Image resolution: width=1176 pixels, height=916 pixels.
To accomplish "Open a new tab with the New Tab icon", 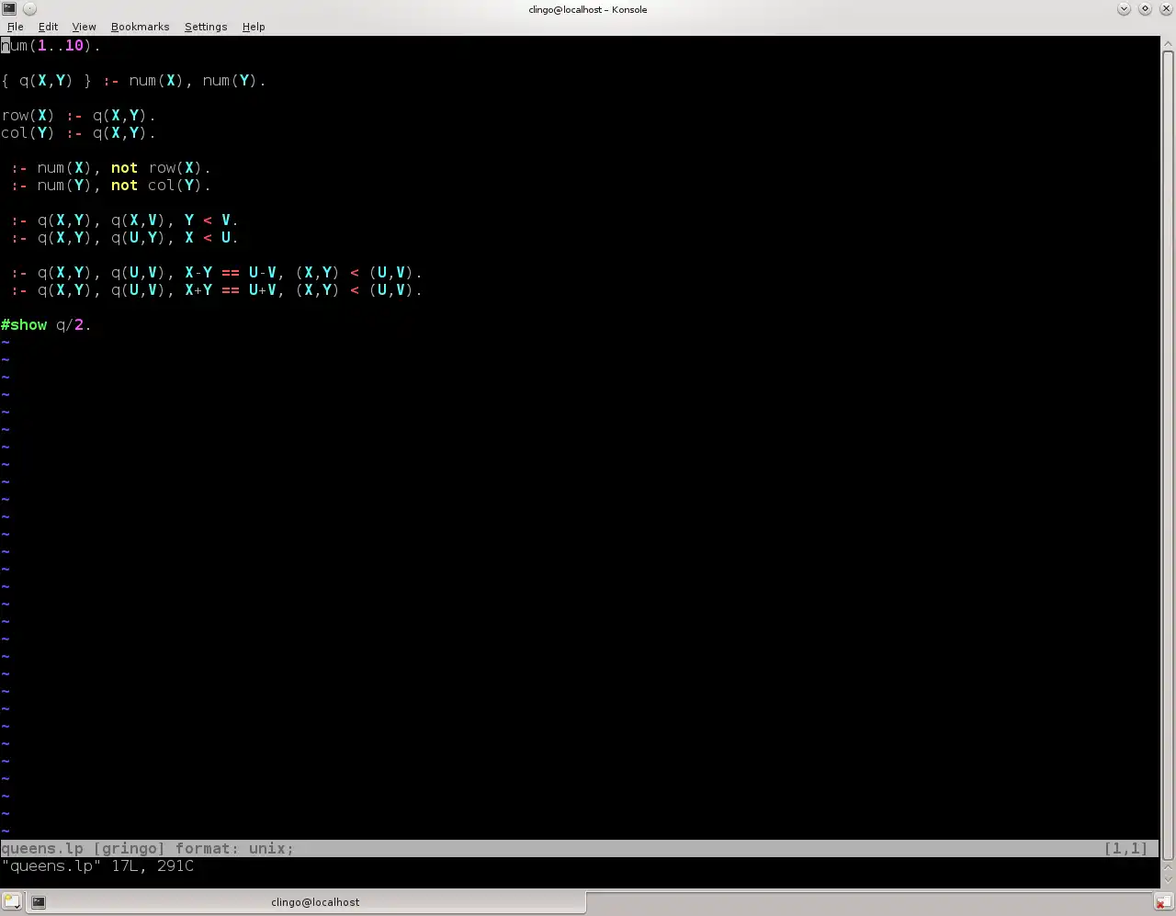I will (x=9, y=902).
